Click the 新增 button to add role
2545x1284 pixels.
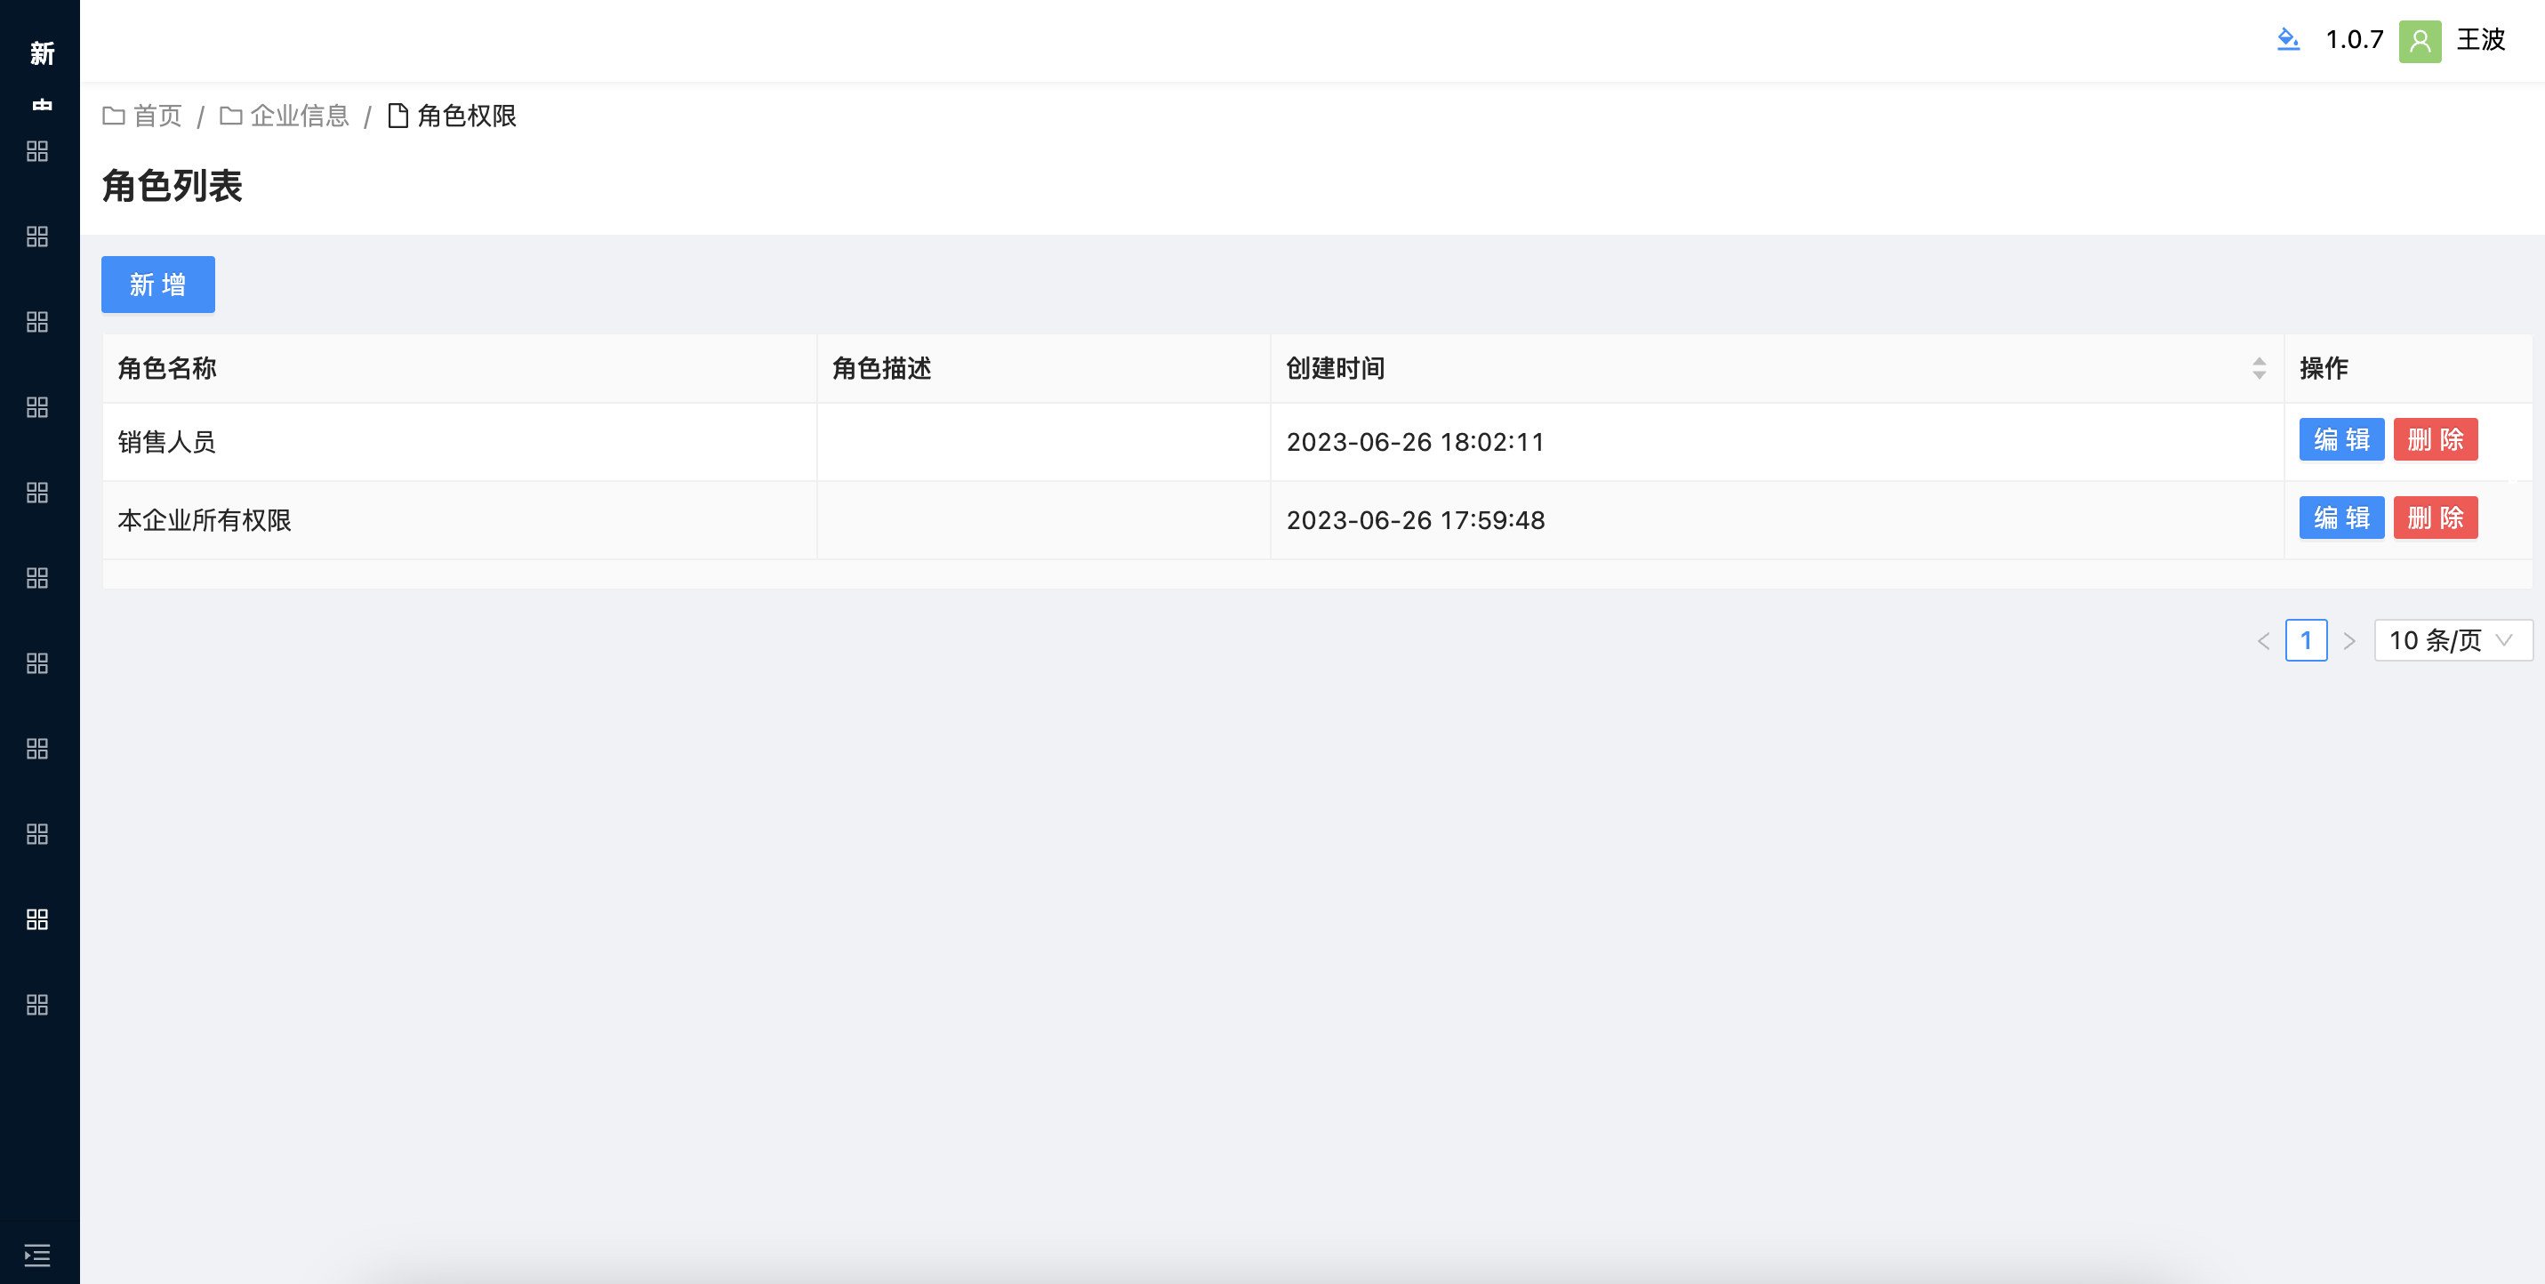158,285
